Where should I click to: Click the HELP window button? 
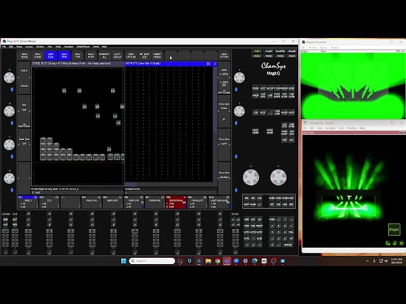click(x=292, y=113)
